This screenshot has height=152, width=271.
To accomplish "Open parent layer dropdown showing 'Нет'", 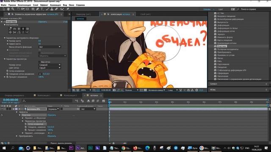I will (x=88, y=109).
